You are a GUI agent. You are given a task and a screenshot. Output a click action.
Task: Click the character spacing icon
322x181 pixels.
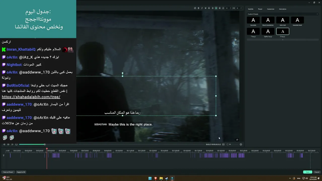(x=234, y=8)
